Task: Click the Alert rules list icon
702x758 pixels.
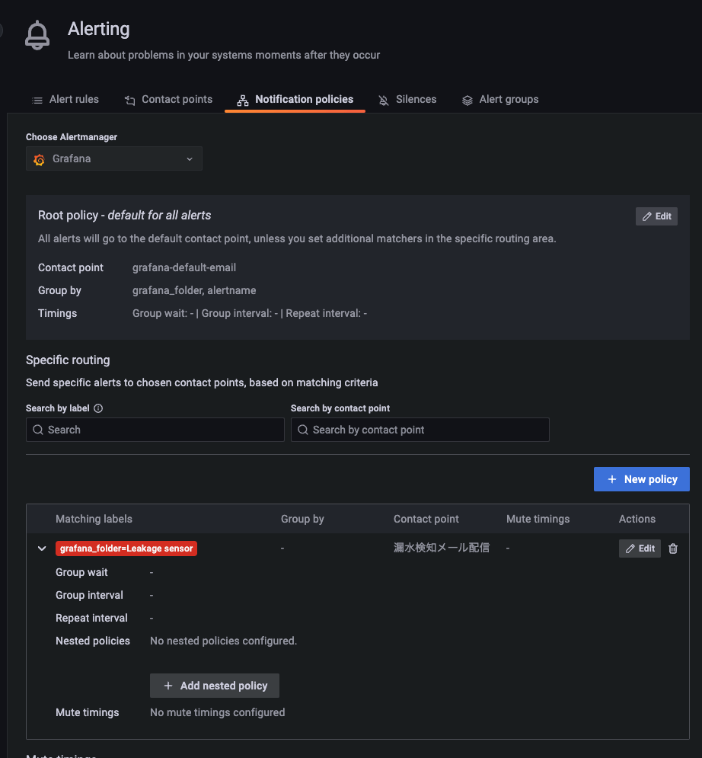Action: pos(37,100)
